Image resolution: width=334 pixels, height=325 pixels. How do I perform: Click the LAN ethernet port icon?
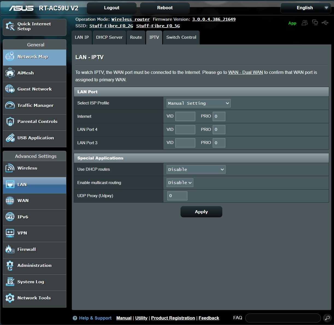(10, 184)
